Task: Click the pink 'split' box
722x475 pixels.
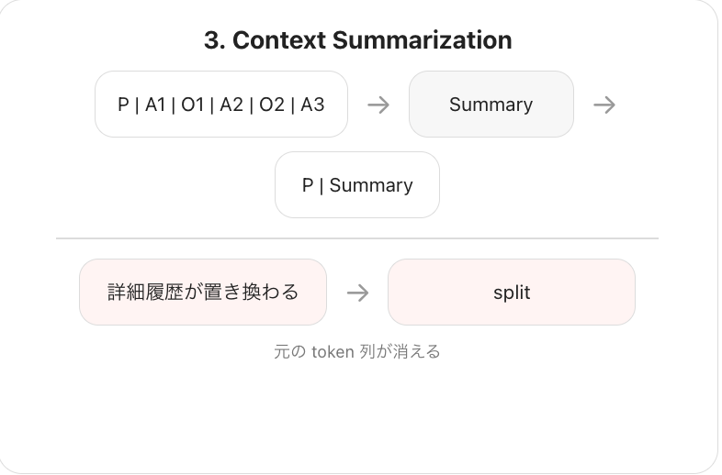Action: 512,292
